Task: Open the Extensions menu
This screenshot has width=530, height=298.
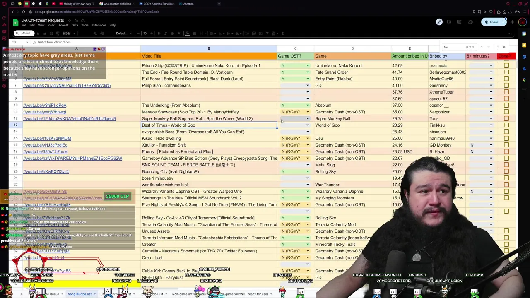Action: pyautogui.click(x=99, y=25)
